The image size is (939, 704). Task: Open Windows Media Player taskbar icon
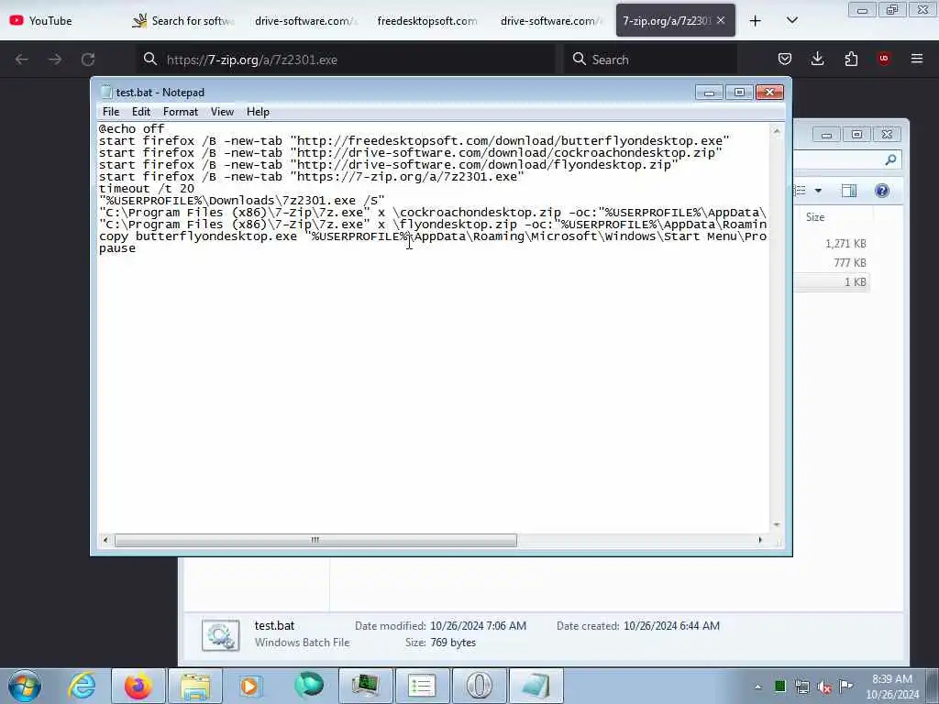coord(251,686)
